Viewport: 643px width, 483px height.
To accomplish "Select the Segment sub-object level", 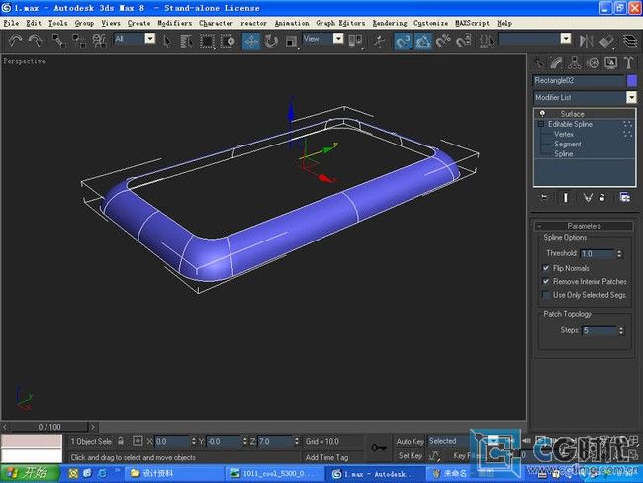I will (x=567, y=145).
